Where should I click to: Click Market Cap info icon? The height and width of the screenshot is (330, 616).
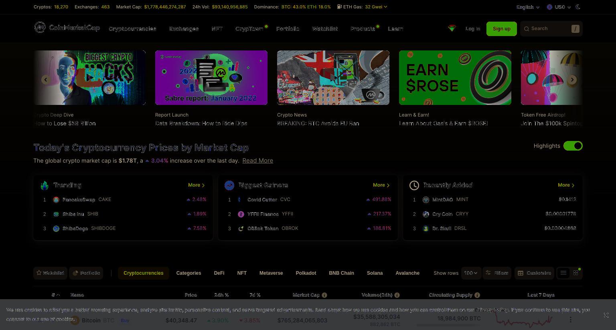coord(324,295)
